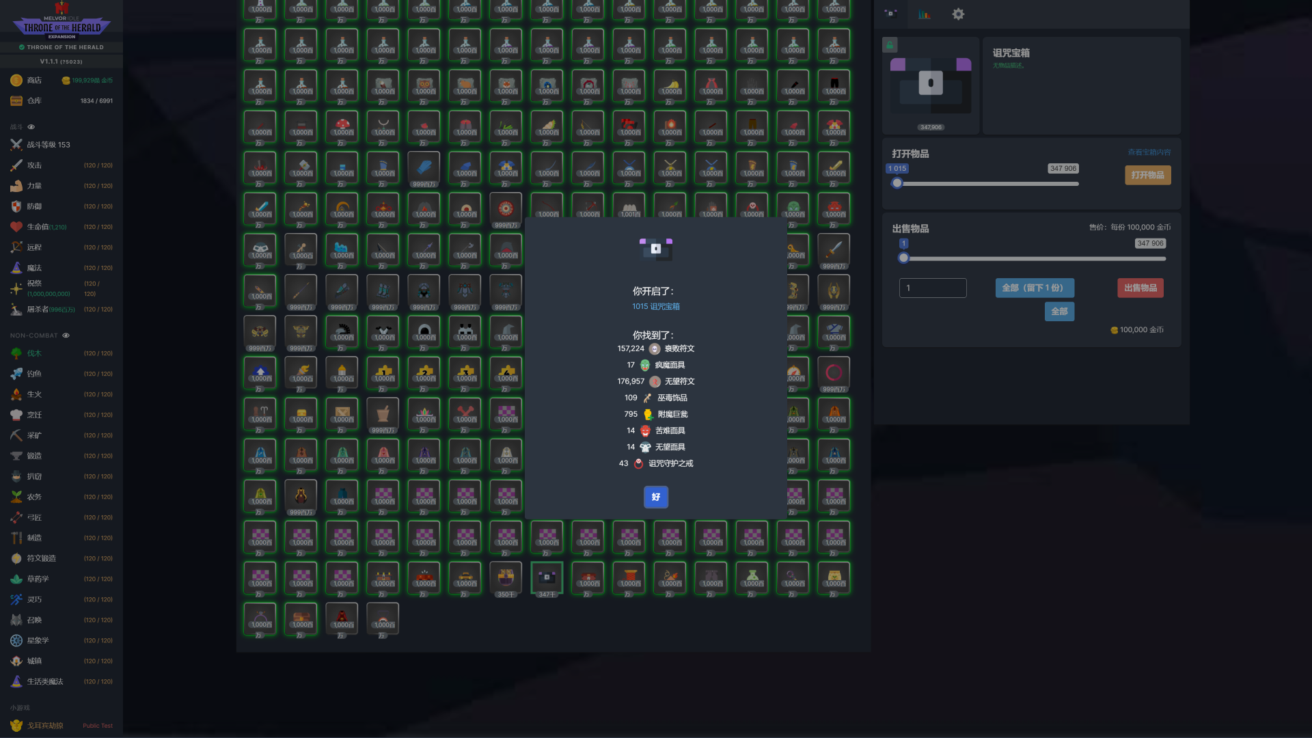Click 衰败符文 loot entry in popup
This screenshot has height=738, width=1312.
[655, 348]
